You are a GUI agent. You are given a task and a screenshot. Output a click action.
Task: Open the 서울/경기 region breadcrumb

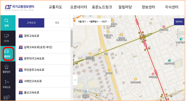[x=82, y=22]
